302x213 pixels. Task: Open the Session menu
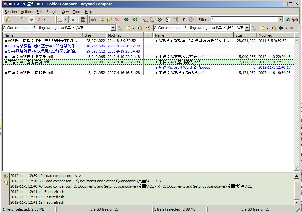click(11, 12)
